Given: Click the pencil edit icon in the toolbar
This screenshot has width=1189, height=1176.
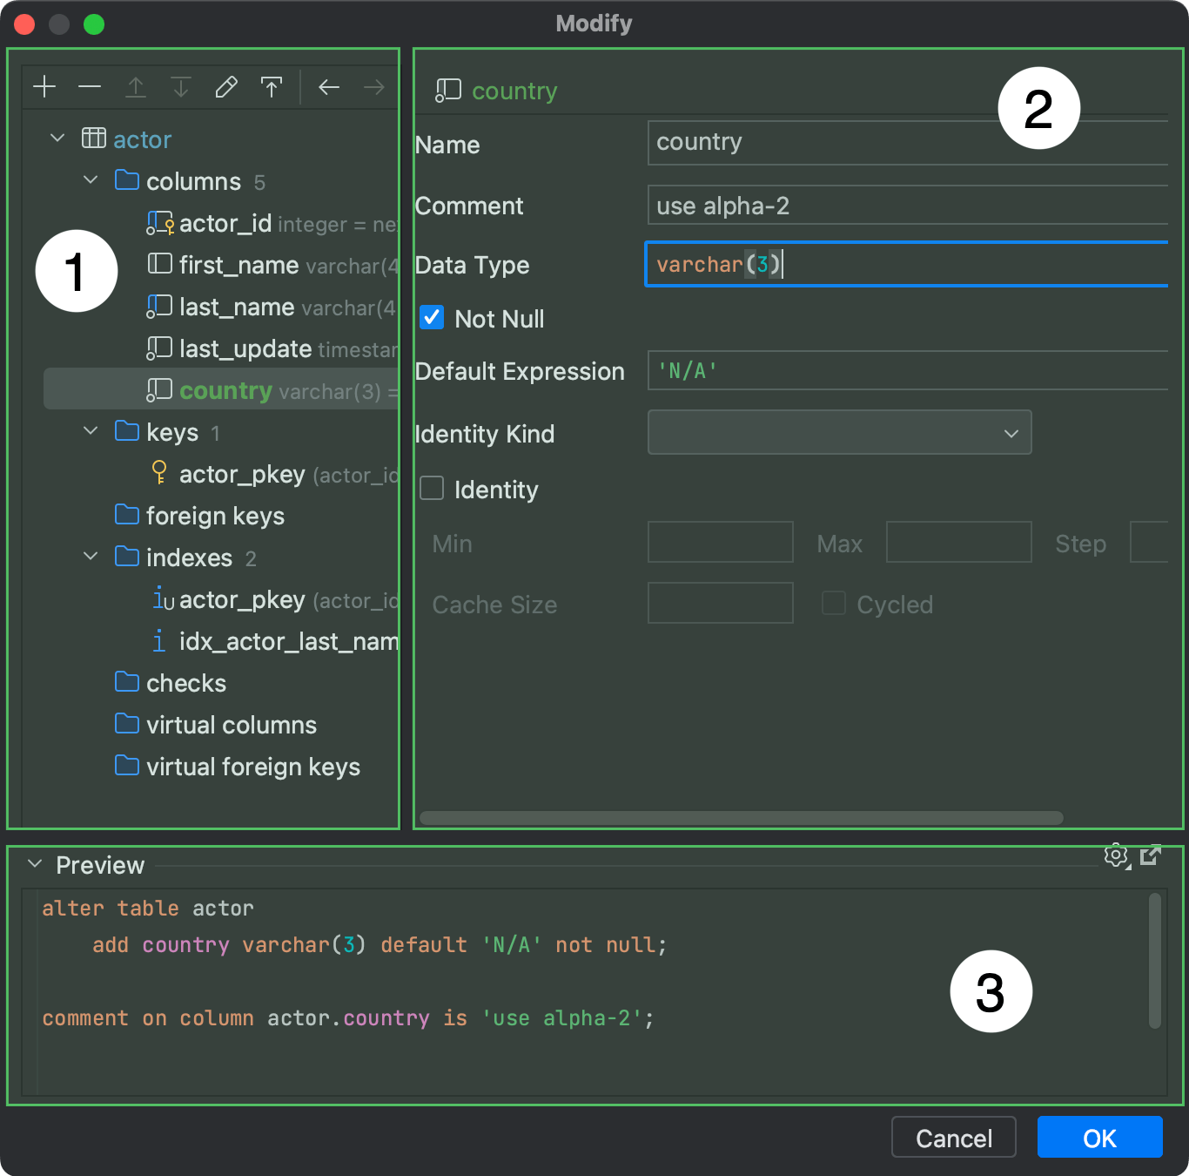Looking at the screenshot, I should (225, 86).
